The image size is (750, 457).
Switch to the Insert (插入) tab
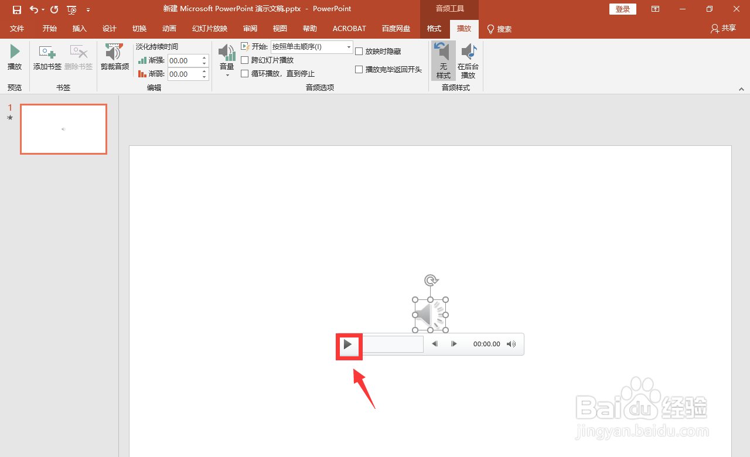coord(79,29)
